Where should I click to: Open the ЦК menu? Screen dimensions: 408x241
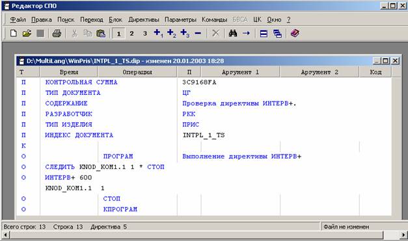tap(257, 19)
